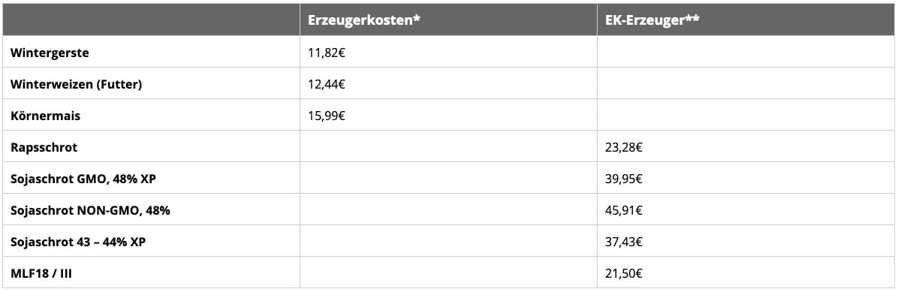
Task: Click the 12,44€ Winterweizen price
Action: tap(327, 84)
